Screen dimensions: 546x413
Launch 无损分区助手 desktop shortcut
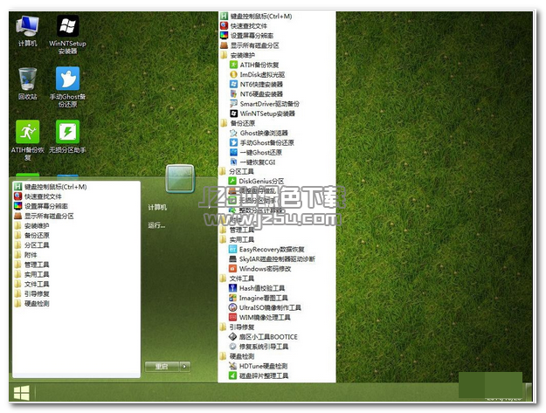point(67,137)
